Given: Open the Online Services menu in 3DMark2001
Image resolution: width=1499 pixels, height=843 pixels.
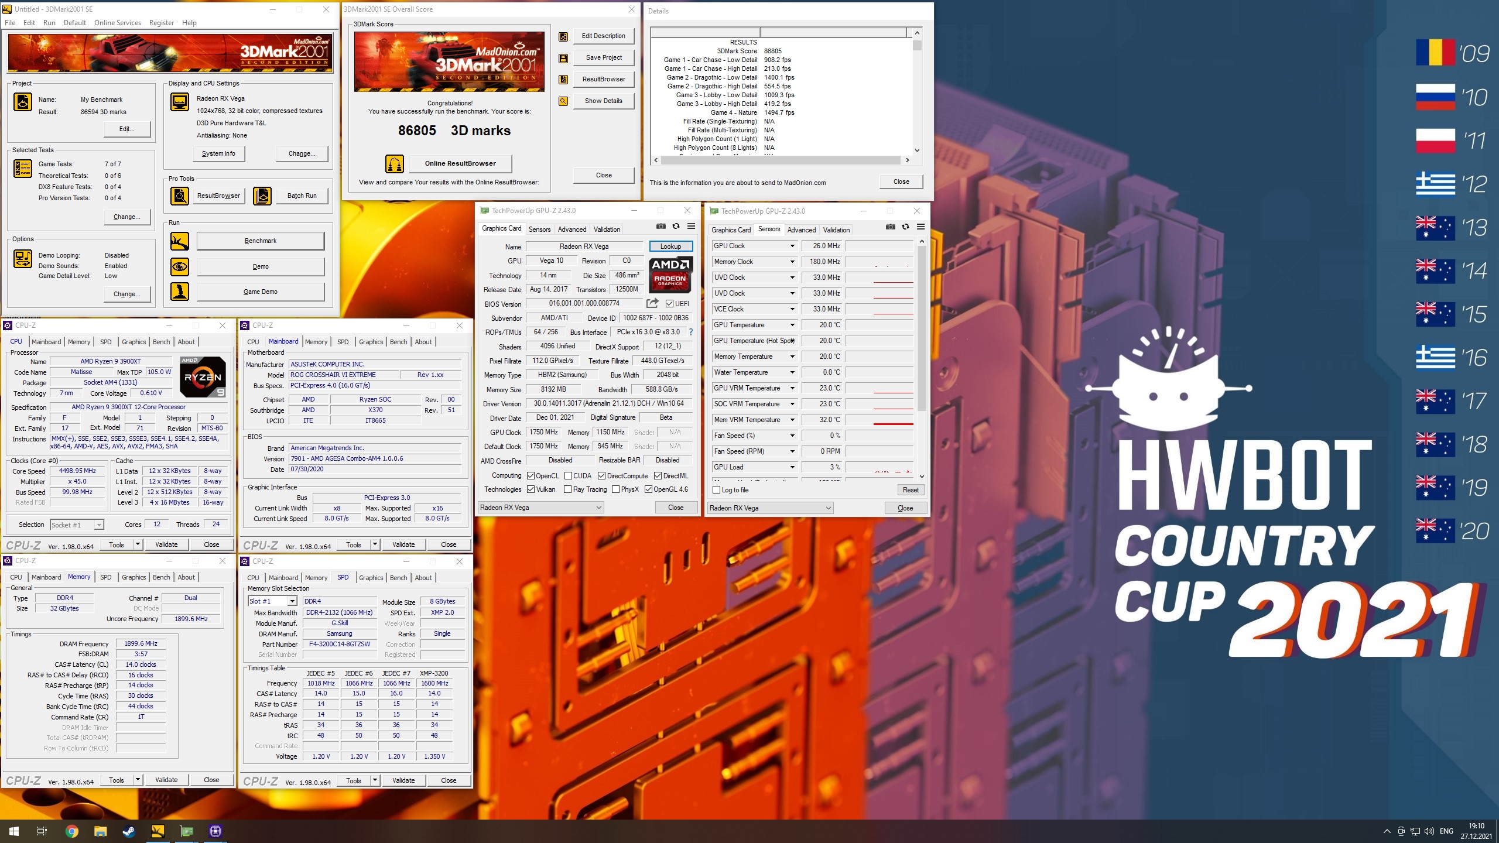Looking at the screenshot, I should 118,23.
